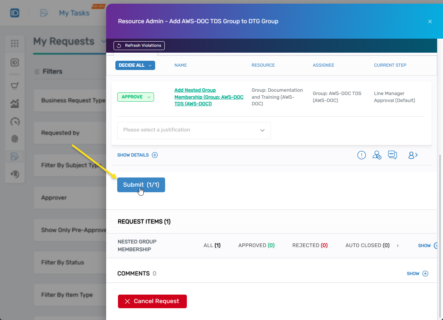The height and width of the screenshot is (320, 443).
Task: Click the violation alert icon on the task row
Action: pos(362,155)
